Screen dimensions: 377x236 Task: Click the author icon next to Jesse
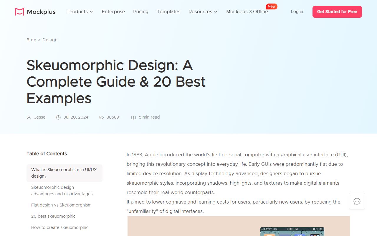coord(28,117)
